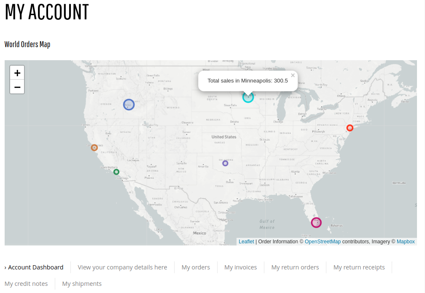425x293 pixels.
Task: Zoom in on the orders map
Action: [17, 73]
